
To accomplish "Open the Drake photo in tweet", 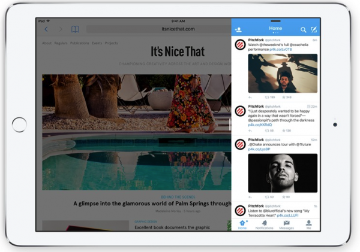I will [x=283, y=172].
